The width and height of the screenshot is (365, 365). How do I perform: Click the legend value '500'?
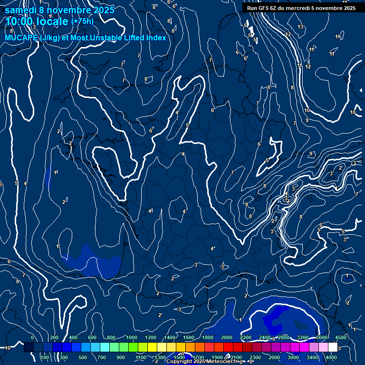click(x=82, y=357)
